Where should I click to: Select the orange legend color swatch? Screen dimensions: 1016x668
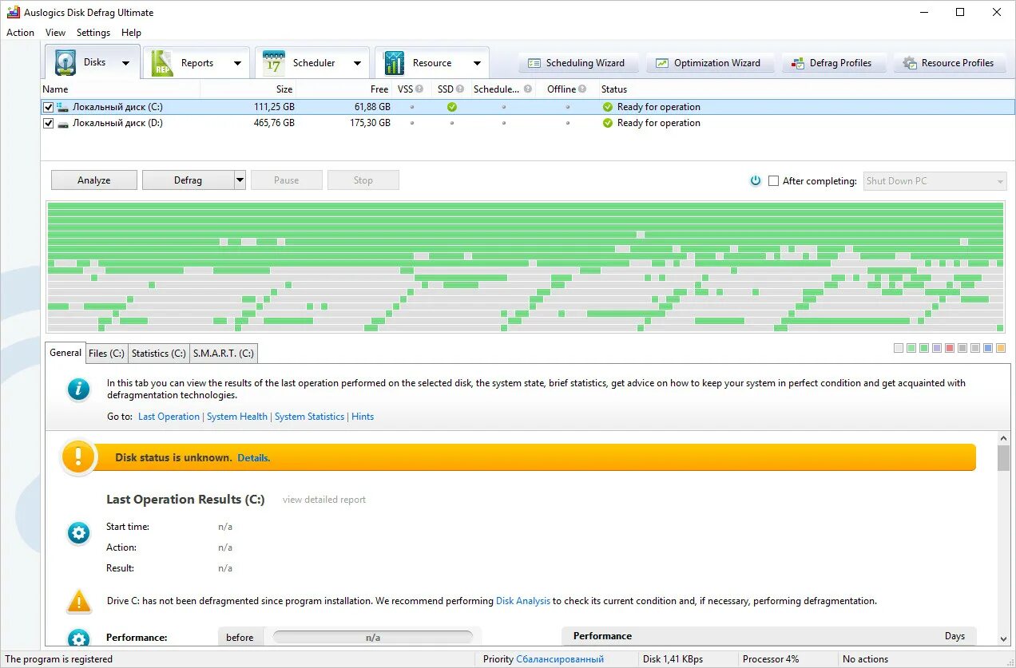tap(1001, 348)
